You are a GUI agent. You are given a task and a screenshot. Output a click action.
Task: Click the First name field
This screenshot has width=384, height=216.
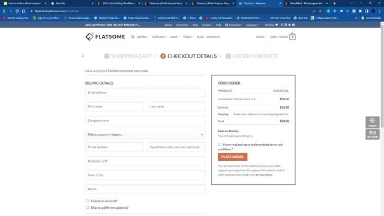tap(114, 107)
